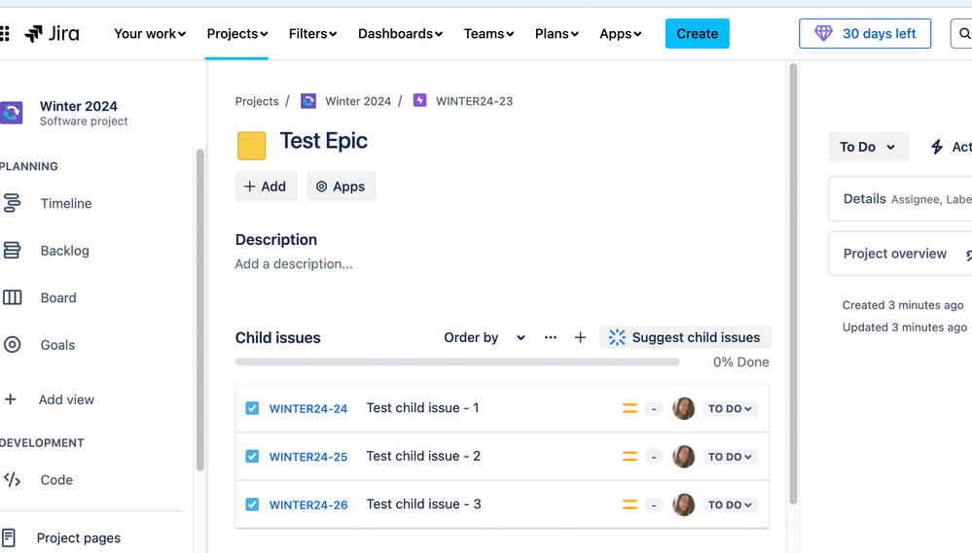972x553 pixels.
Task: Open the To Do status dropdown for epic
Action: [868, 147]
